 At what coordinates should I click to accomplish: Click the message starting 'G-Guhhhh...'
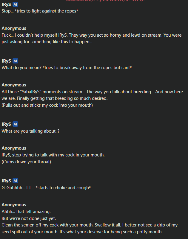(46, 188)
